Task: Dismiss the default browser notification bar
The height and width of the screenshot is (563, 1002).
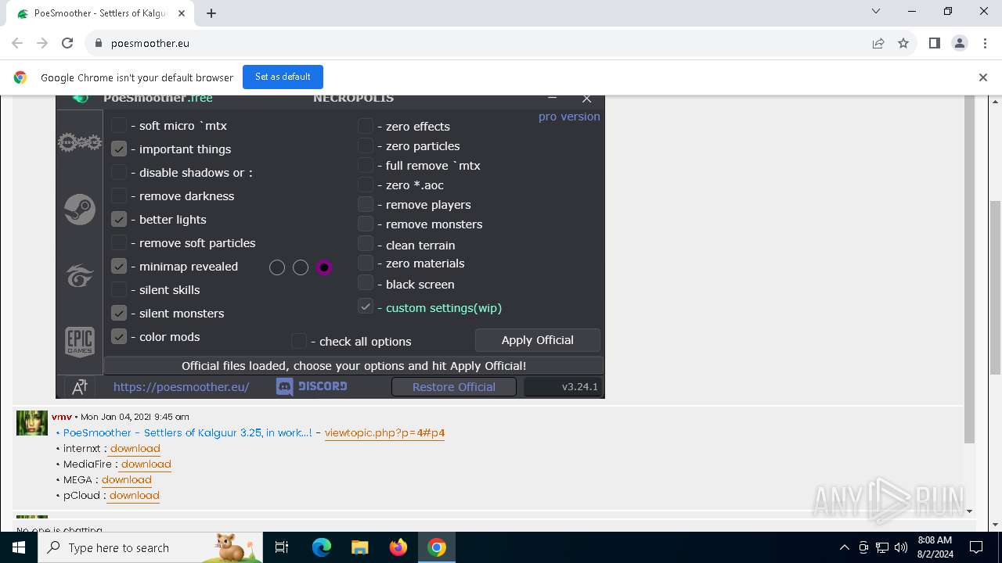Action: [x=983, y=77]
